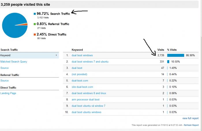This screenshot has height=131, width=202.
Task: Click 'arm processor dual boot' keyword
Action: pos(85,99)
